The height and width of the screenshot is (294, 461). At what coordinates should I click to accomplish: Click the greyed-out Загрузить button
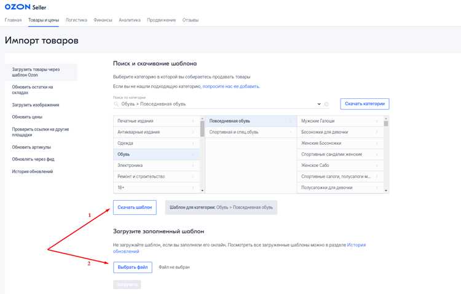pyautogui.click(x=127, y=285)
